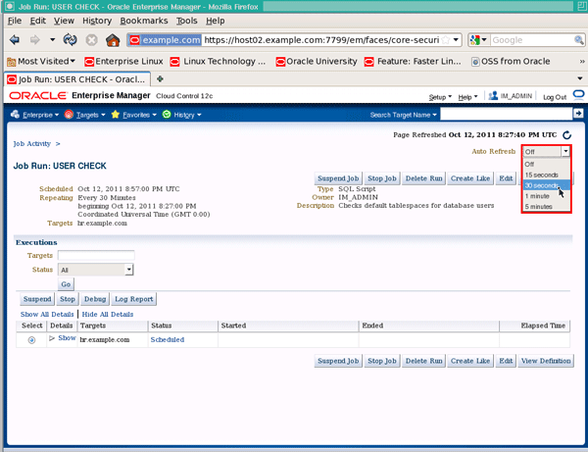Screen dimensions: 588x452
Task: Open the Enterprise menu
Action: pyautogui.click(x=35, y=115)
